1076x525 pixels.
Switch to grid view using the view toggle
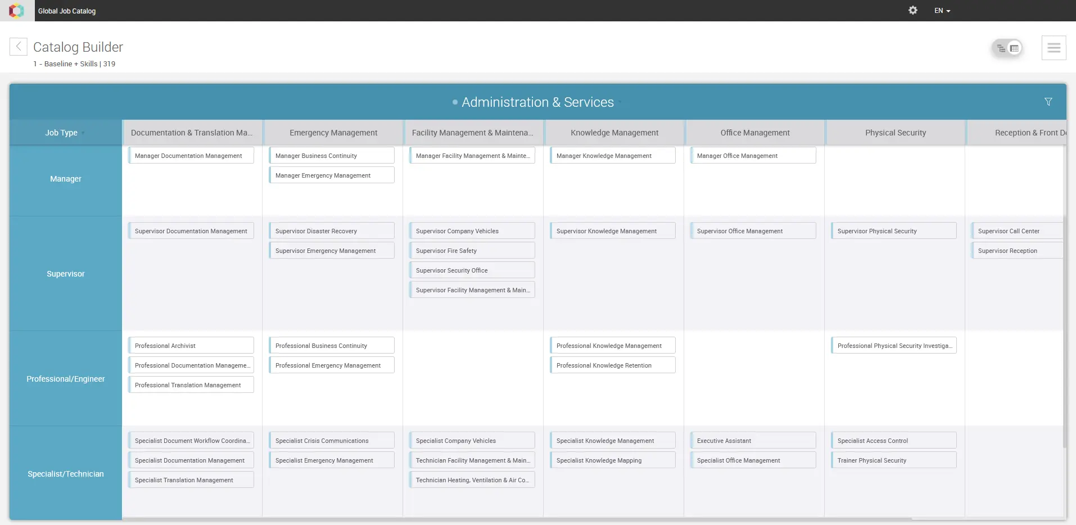[1014, 48]
